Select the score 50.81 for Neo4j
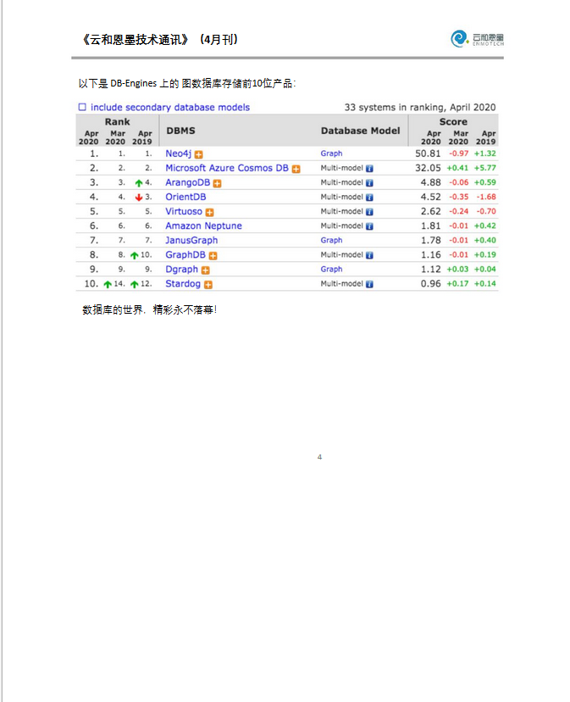Image resolution: width=570 pixels, height=702 pixels. tap(428, 153)
